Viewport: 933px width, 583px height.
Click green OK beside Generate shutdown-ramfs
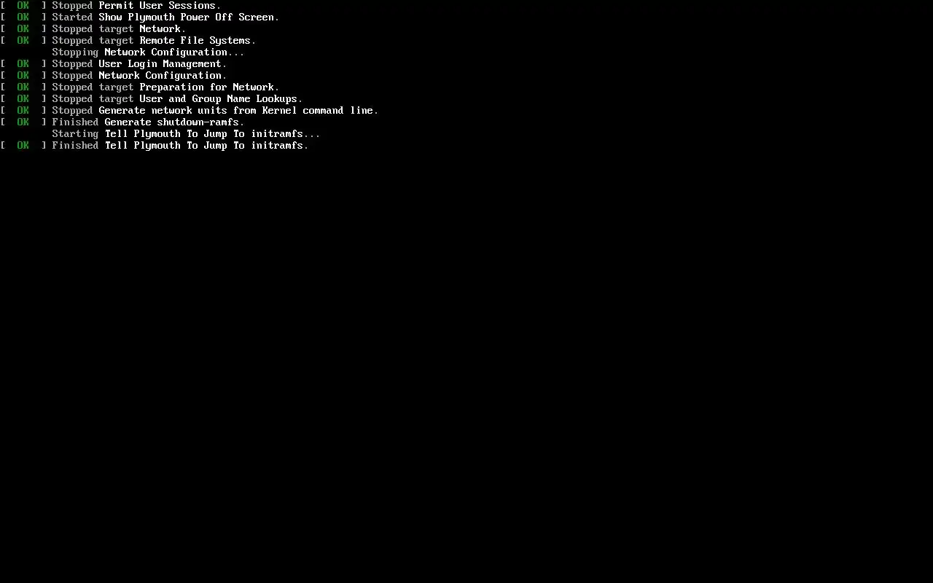(x=23, y=122)
